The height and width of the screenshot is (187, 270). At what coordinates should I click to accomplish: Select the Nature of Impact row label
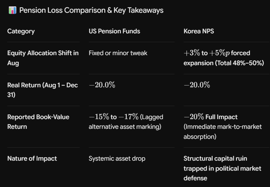(32, 159)
